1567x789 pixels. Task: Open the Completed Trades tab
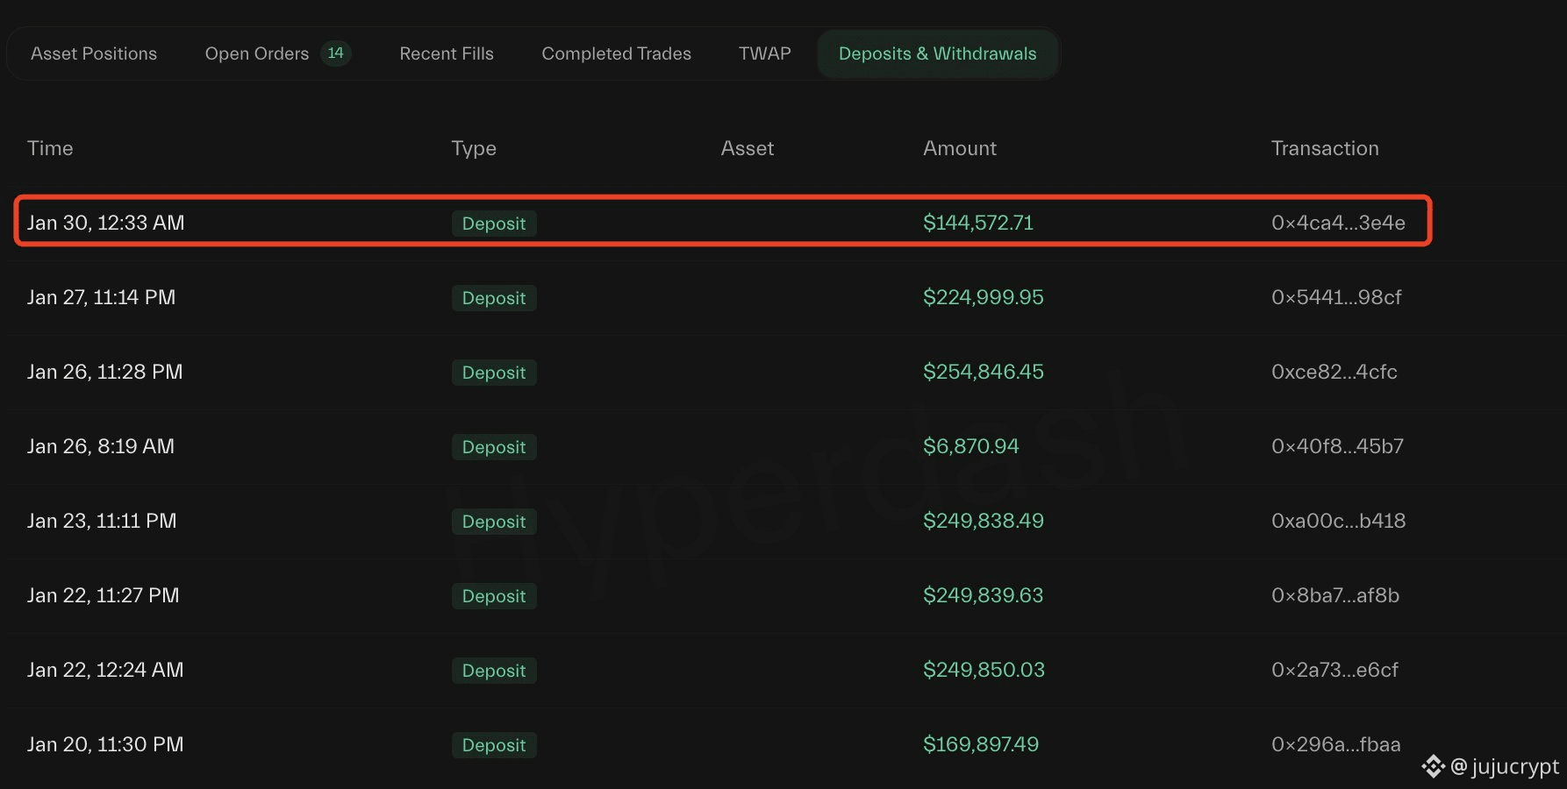pos(616,53)
